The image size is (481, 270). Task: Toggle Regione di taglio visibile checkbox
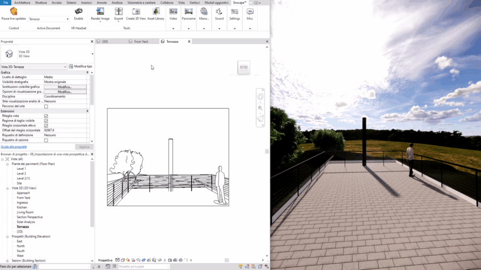click(46, 121)
